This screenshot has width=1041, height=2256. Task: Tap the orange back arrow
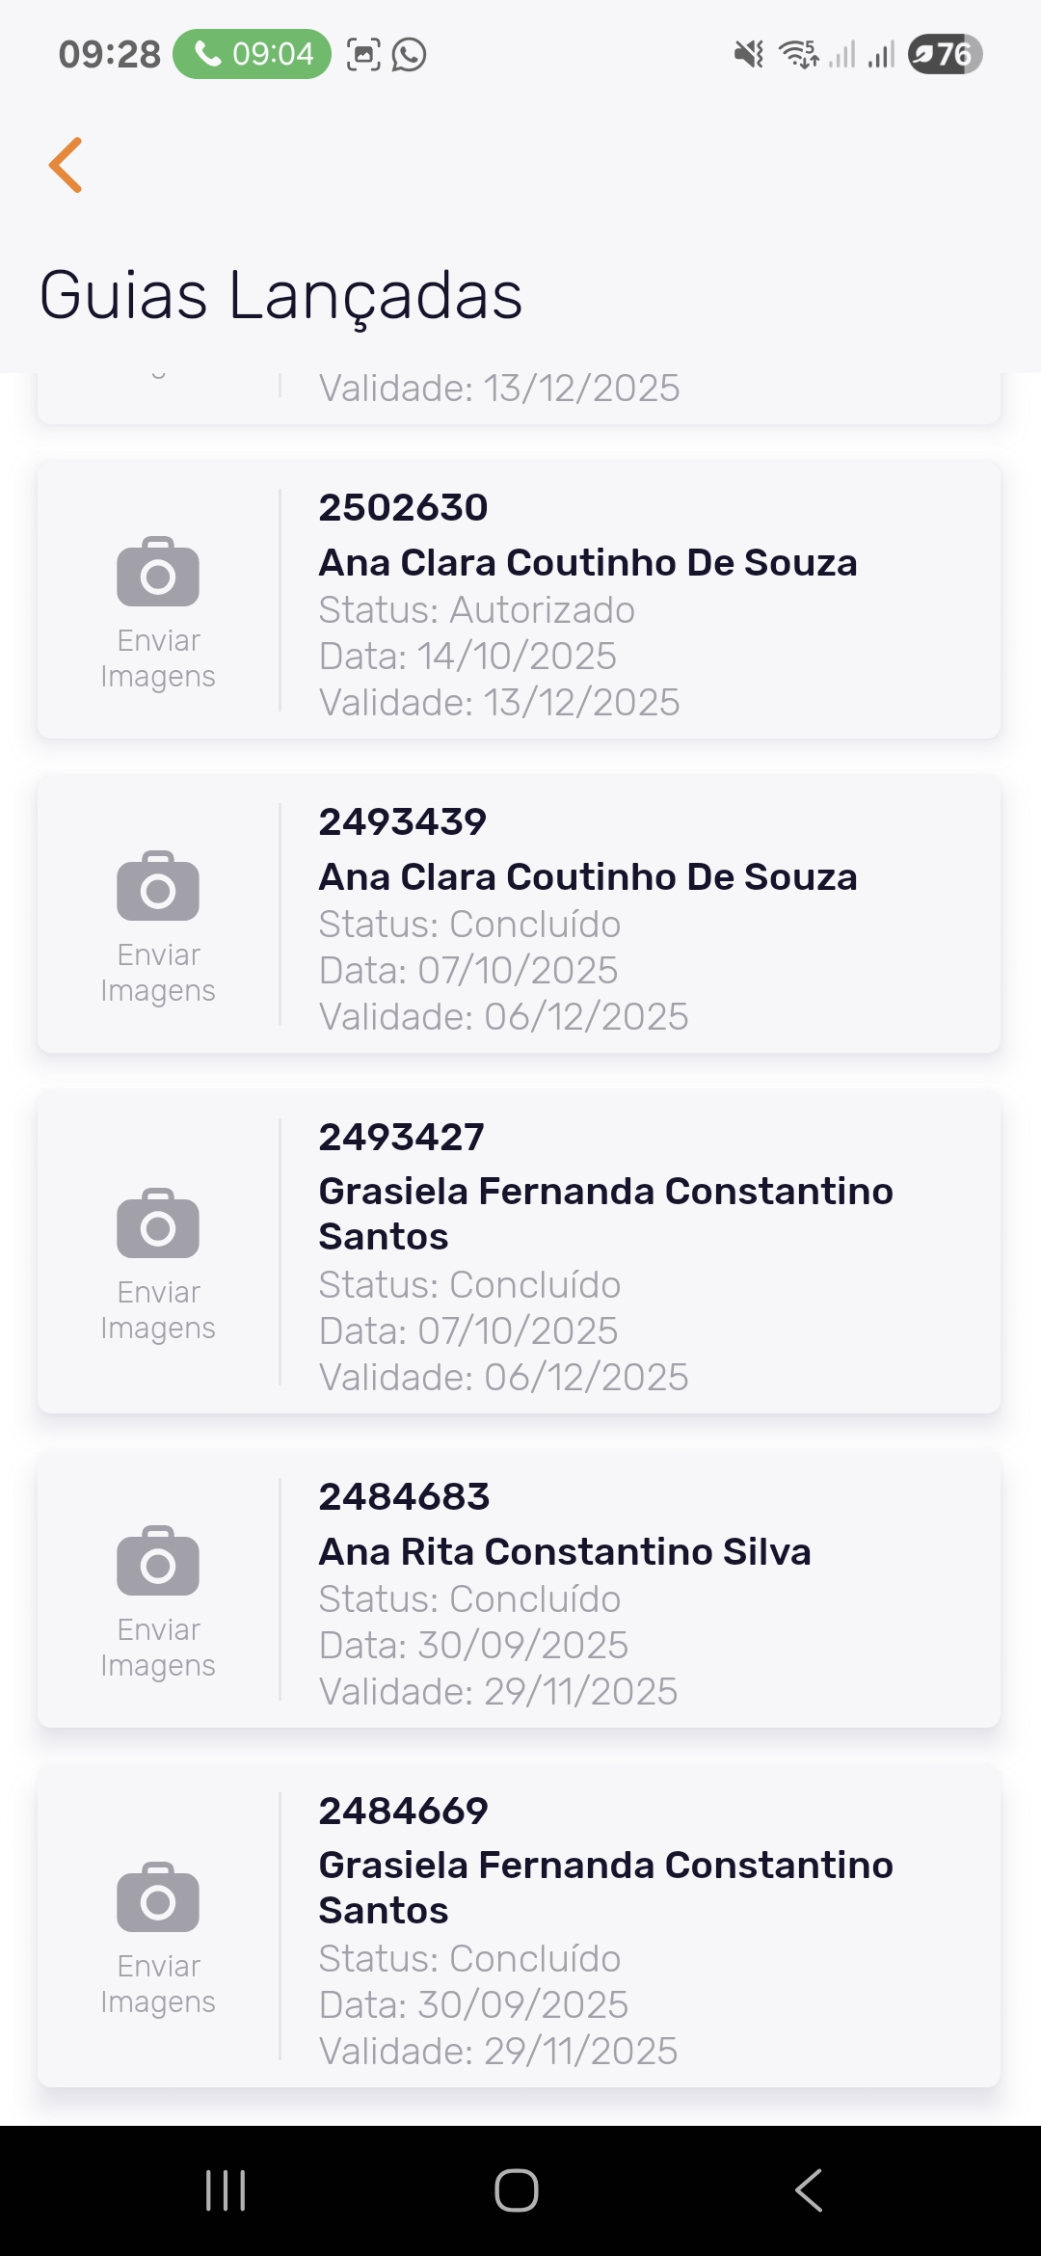(x=66, y=165)
